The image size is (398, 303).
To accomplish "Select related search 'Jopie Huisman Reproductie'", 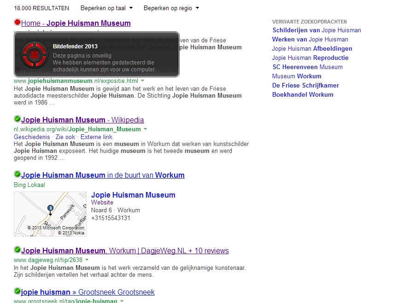I will [310, 58].
